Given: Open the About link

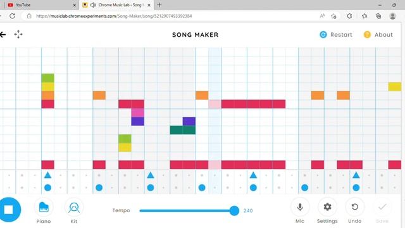Looking at the screenshot, I should [x=378, y=35].
